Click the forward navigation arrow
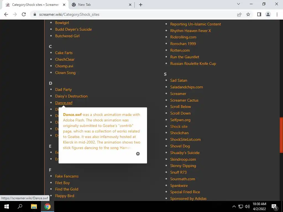 pyautogui.click(x=15, y=14)
